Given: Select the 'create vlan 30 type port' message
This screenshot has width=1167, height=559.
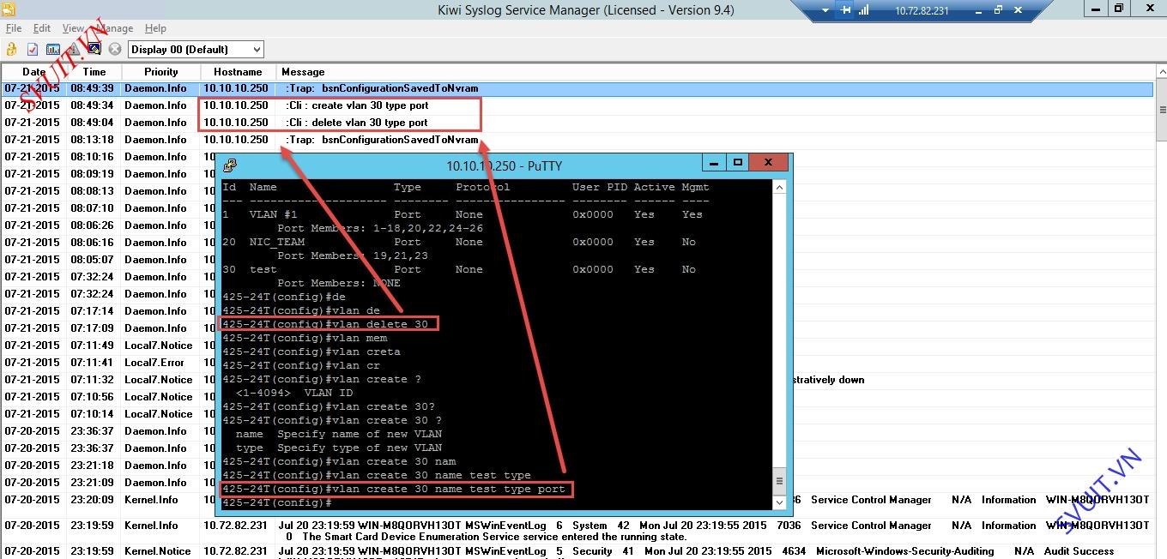Looking at the screenshot, I should [357, 105].
